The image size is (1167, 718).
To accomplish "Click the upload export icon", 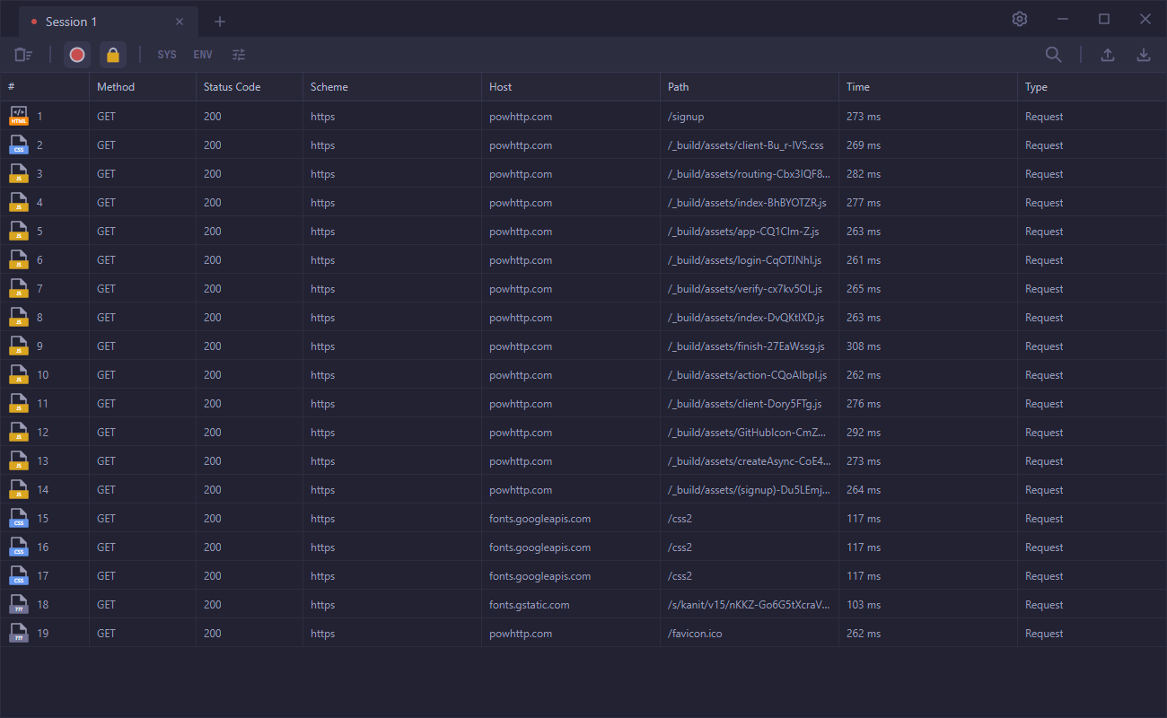I will (1108, 55).
